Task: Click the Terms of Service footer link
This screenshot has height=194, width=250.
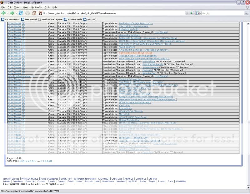Action: (11, 179)
